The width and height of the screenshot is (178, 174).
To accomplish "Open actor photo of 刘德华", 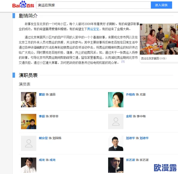I will coord(116,143).
